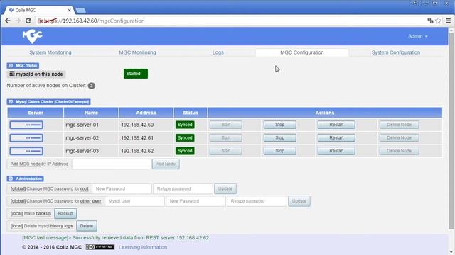This screenshot has width=455, height=255.
Task: Stop mgc-server-02
Action: (279, 138)
